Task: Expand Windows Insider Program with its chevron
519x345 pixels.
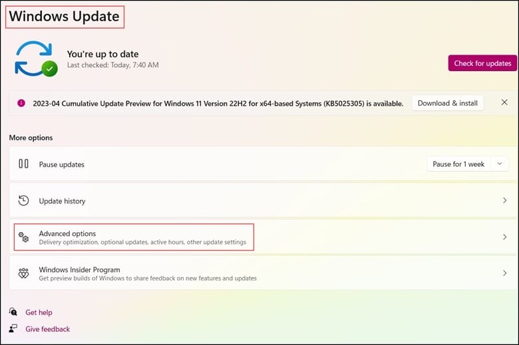Action: (504, 273)
